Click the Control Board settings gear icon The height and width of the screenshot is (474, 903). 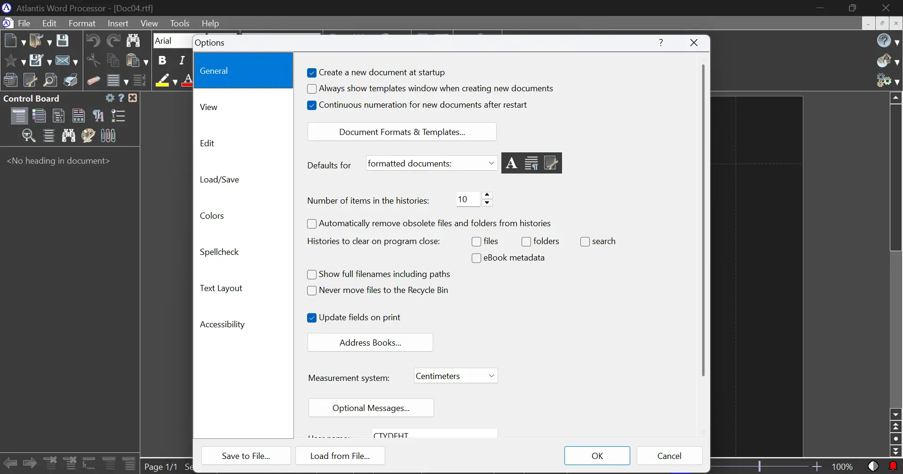(x=110, y=98)
